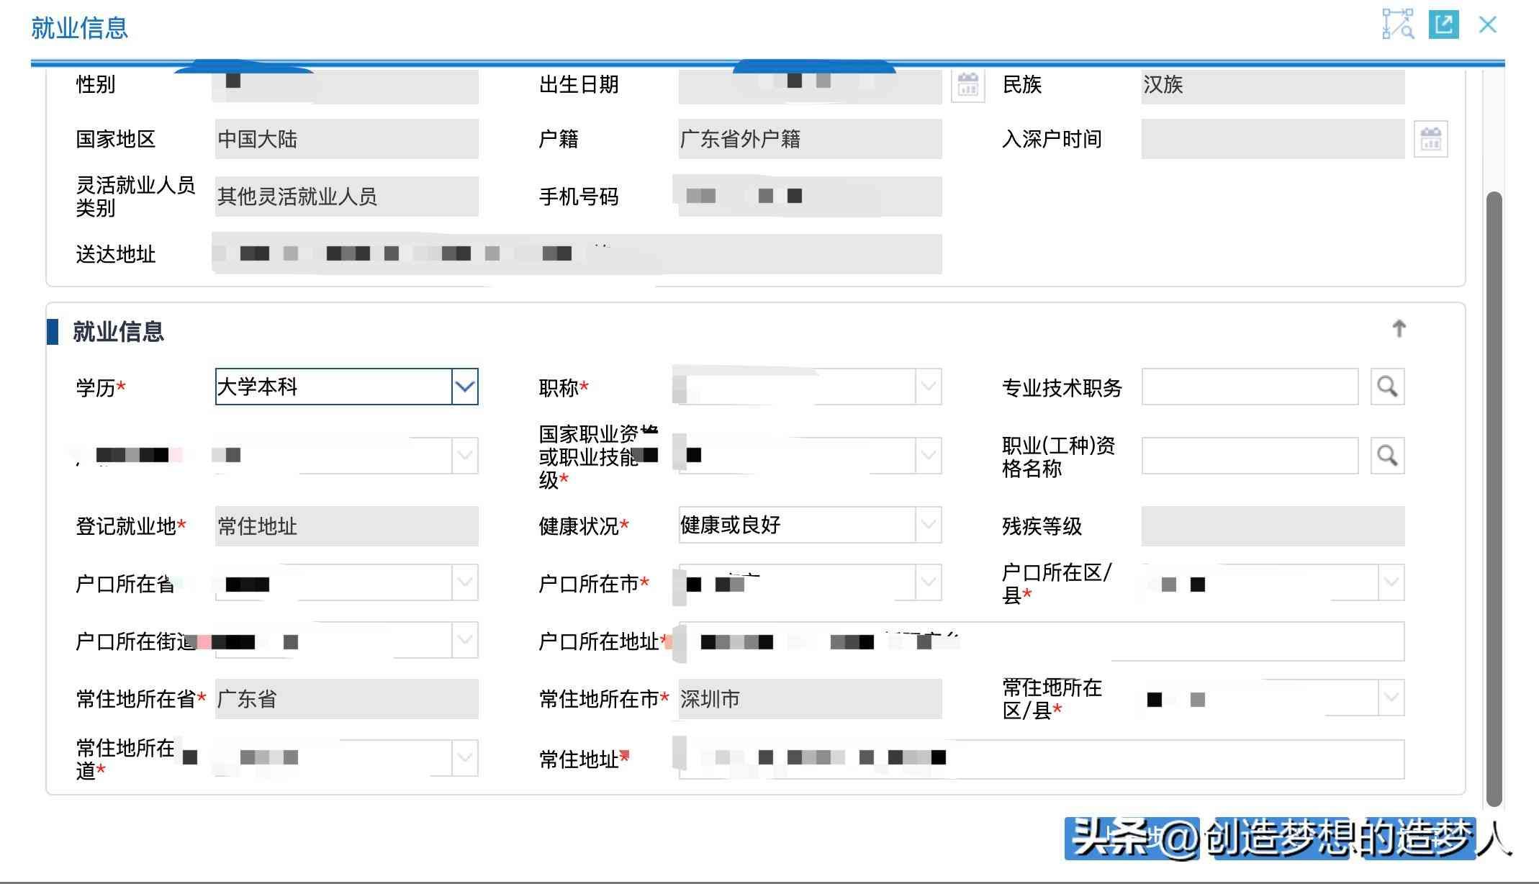This screenshot has height=884, width=1539.
Task: Click the open in new window icon
Action: coord(1443,24)
